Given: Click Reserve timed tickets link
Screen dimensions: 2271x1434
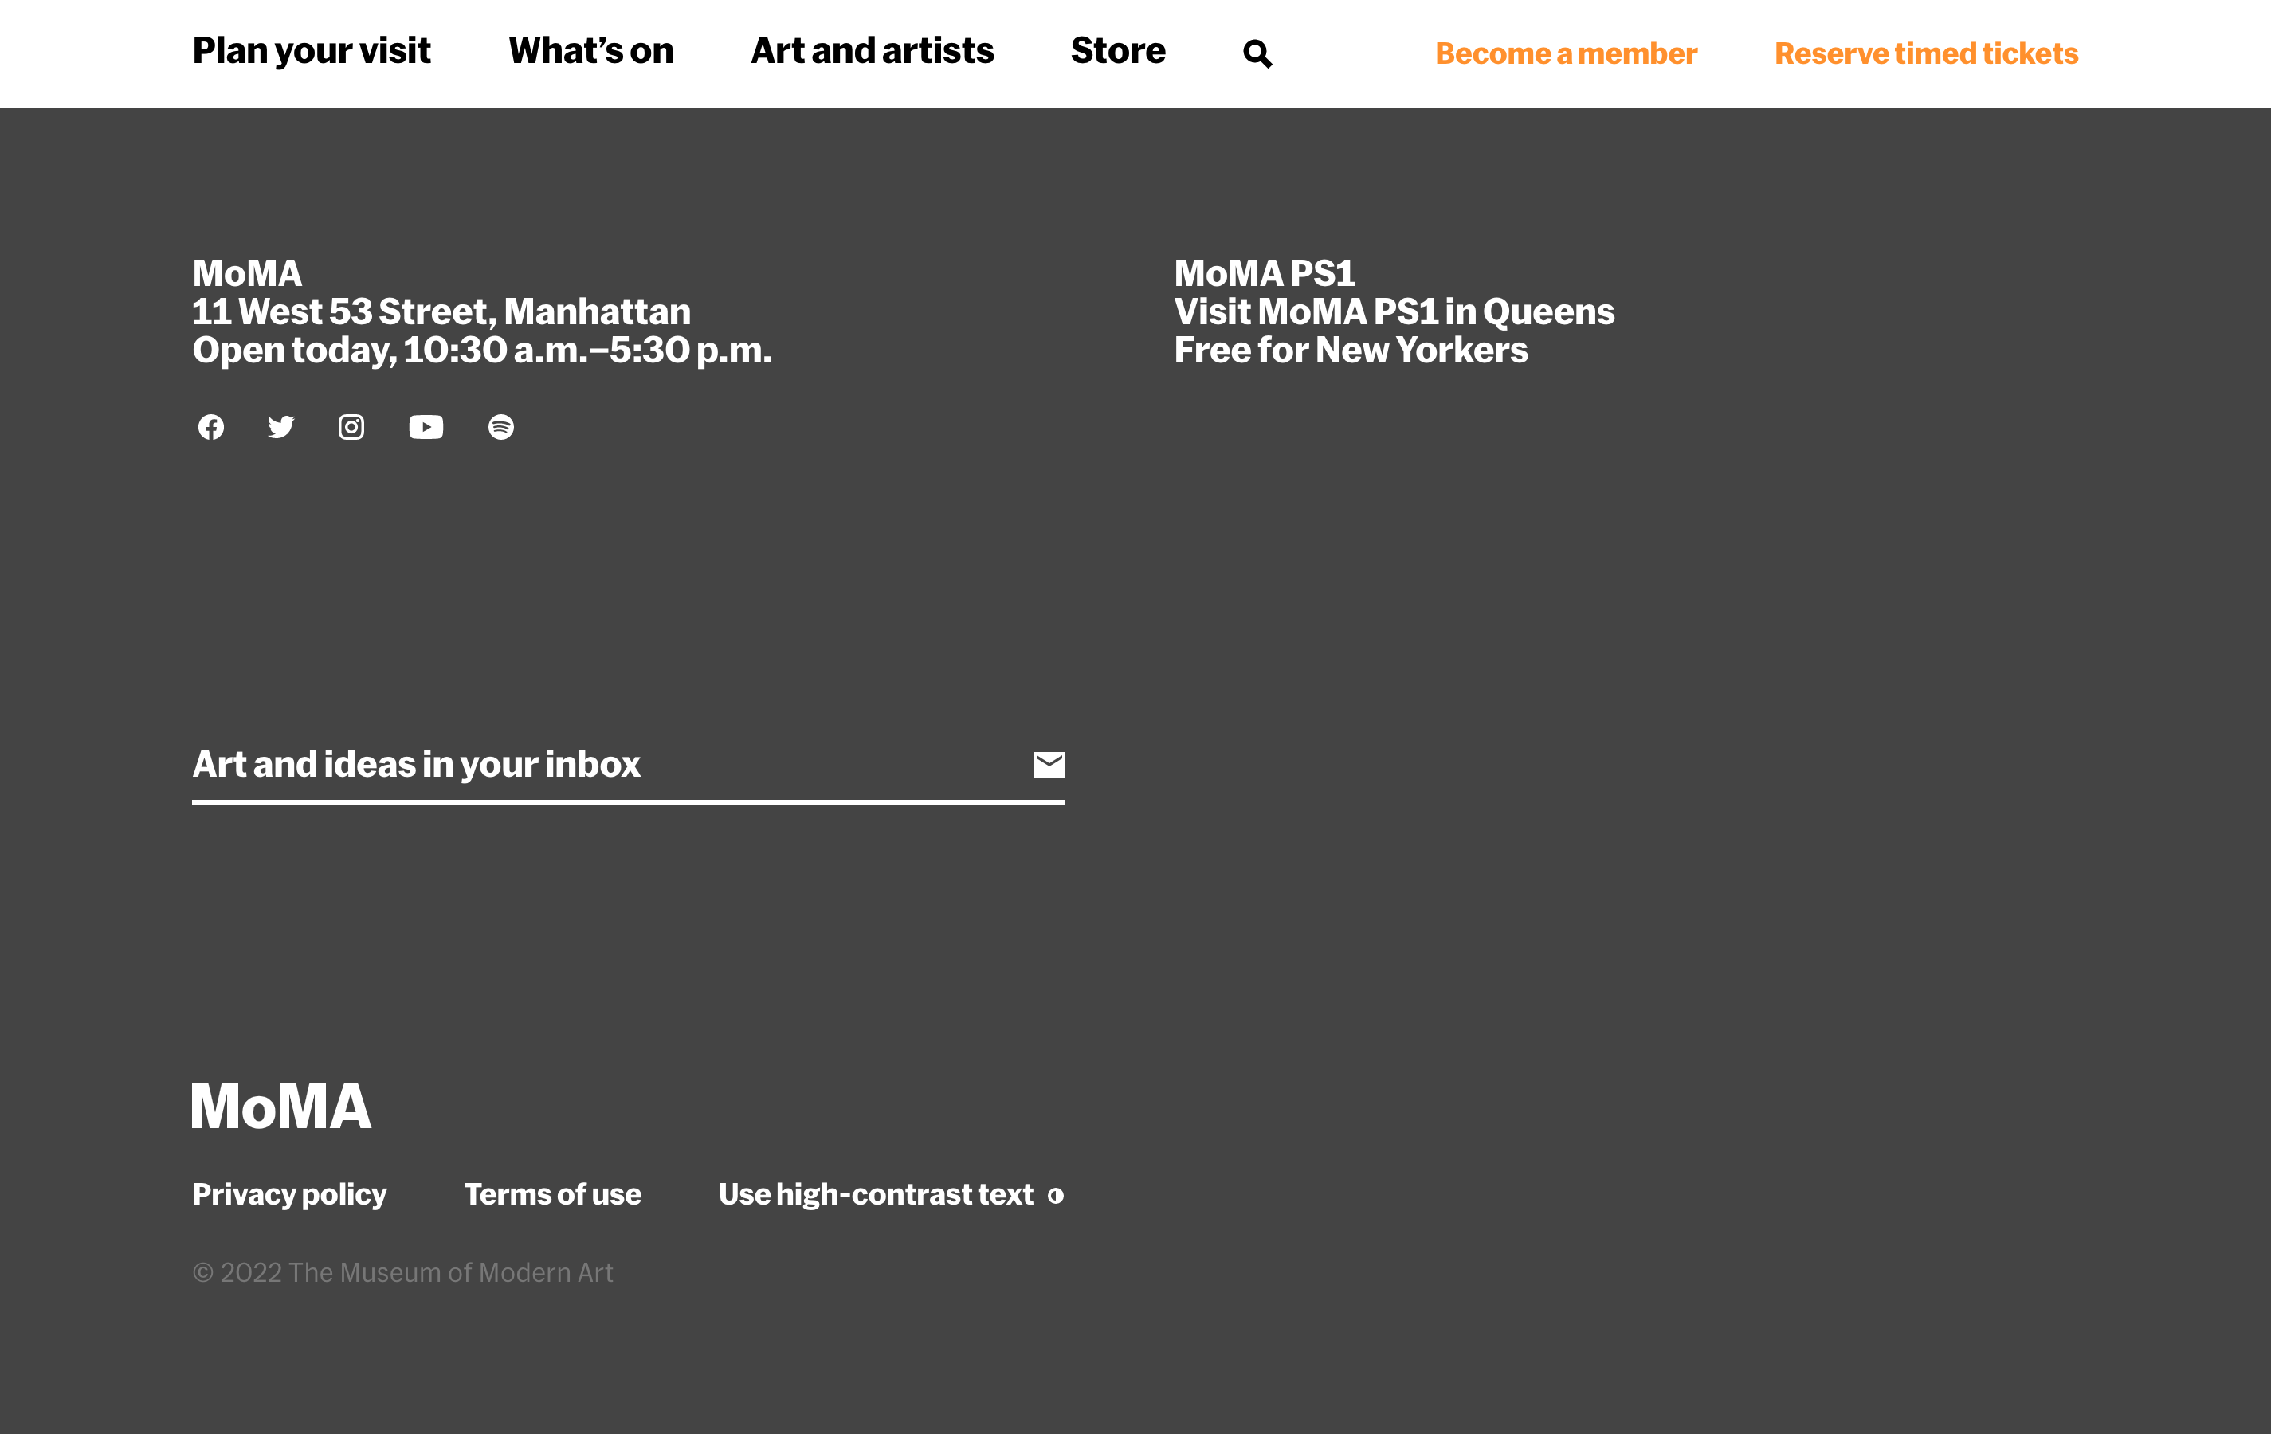Looking at the screenshot, I should click(x=1926, y=53).
